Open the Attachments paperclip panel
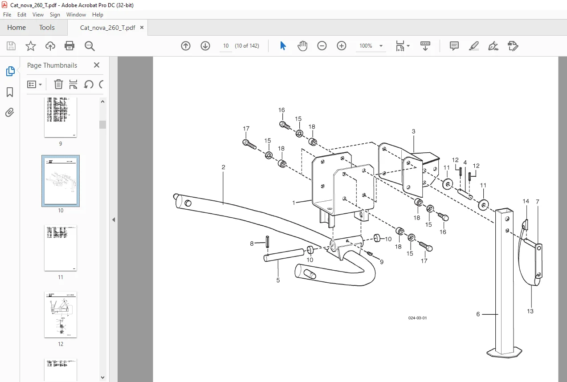 [10, 112]
